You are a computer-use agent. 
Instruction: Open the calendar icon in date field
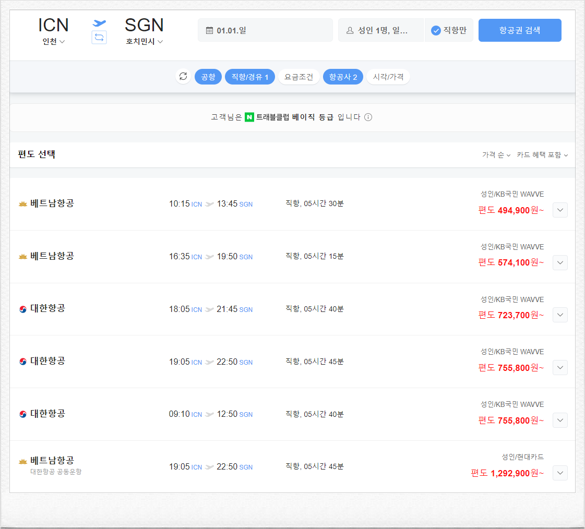[210, 30]
